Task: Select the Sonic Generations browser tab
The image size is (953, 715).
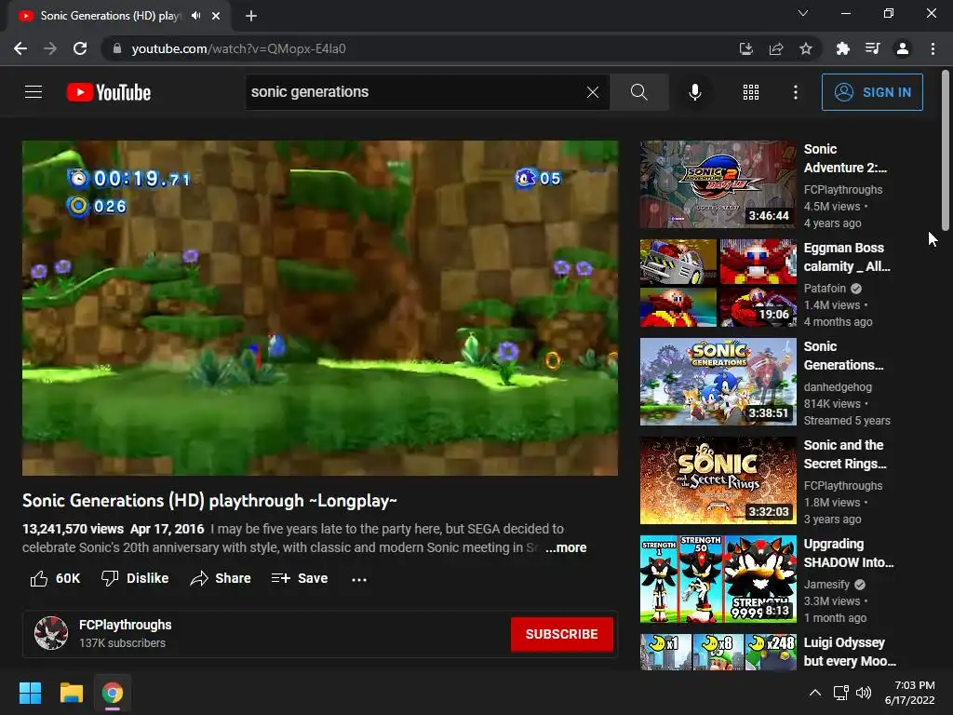Action: point(118,16)
